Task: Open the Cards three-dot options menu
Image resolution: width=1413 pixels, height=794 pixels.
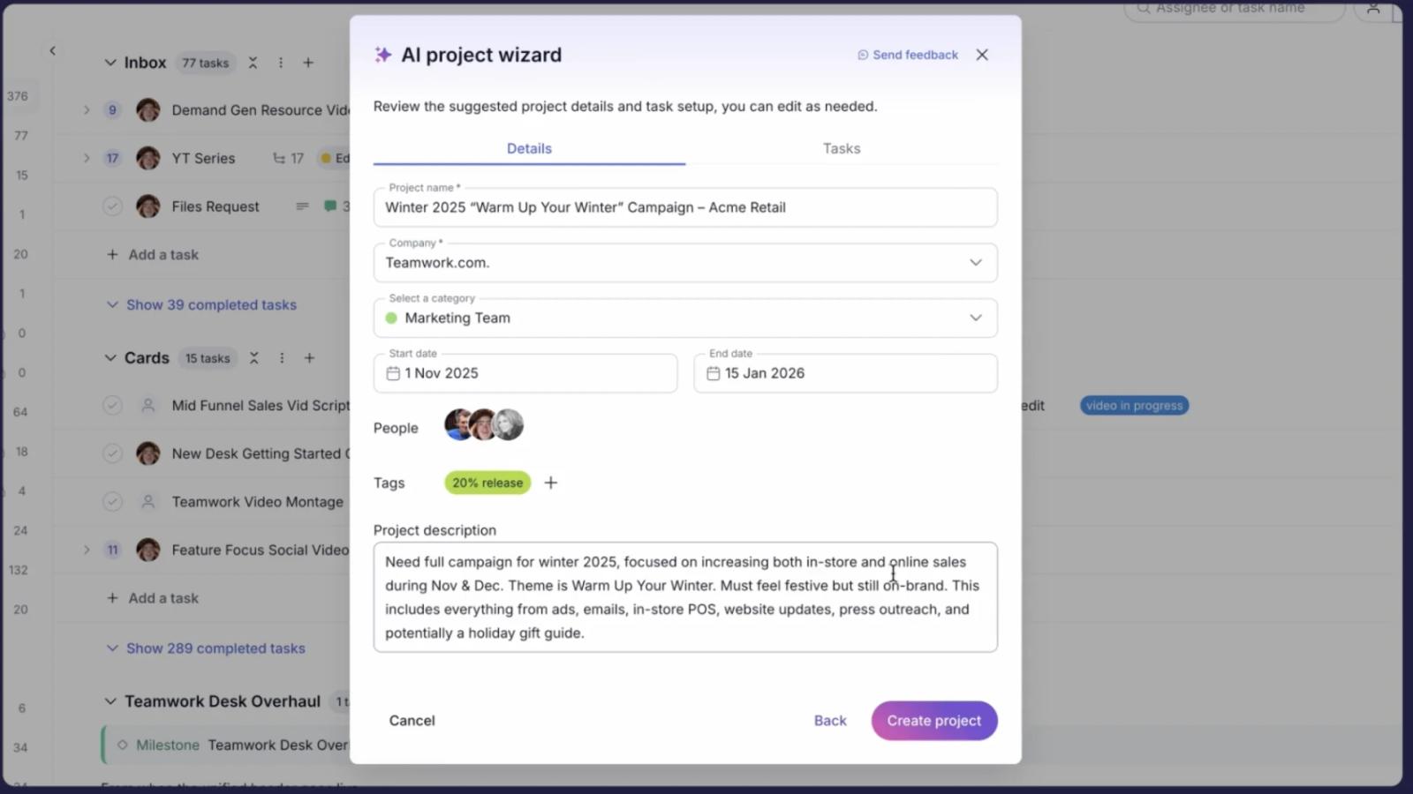Action: [282, 358]
